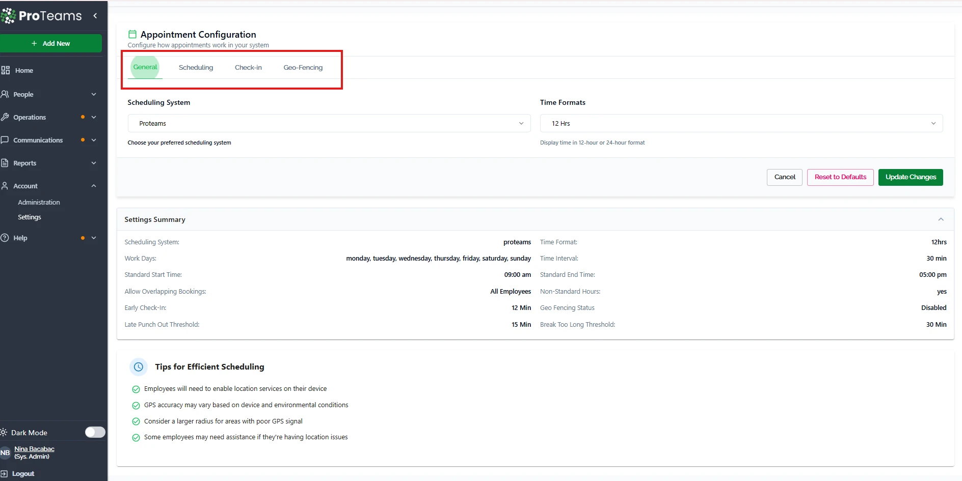This screenshot has height=481, width=962.
Task: Click the Logout icon
Action: 5,473
